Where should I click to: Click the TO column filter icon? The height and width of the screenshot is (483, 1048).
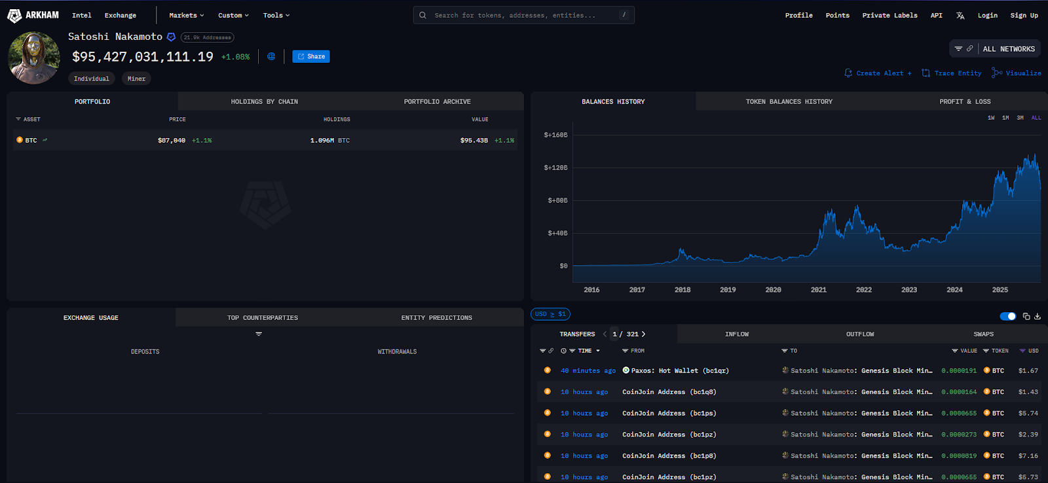point(785,351)
